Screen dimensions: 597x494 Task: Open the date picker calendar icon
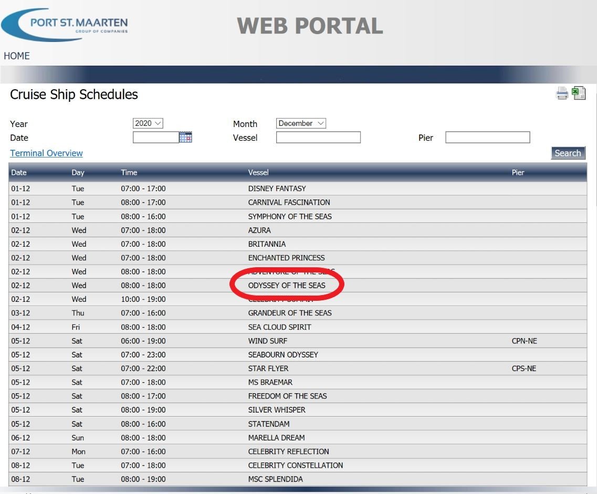tap(185, 137)
